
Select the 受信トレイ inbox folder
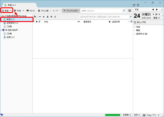click(x=17, y=19)
